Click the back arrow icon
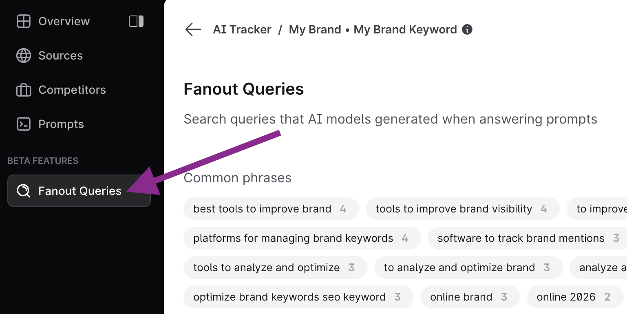The height and width of the screenshot is (314, 627). pos(193,30)
